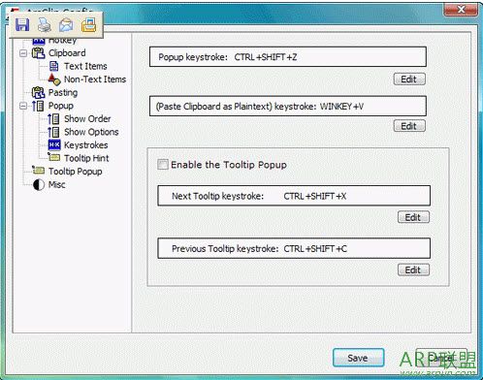Open the Pasting settings page

pyautogui.click(x=63, y=93)
